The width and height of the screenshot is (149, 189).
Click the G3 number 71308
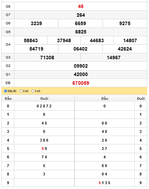(47, 58)
